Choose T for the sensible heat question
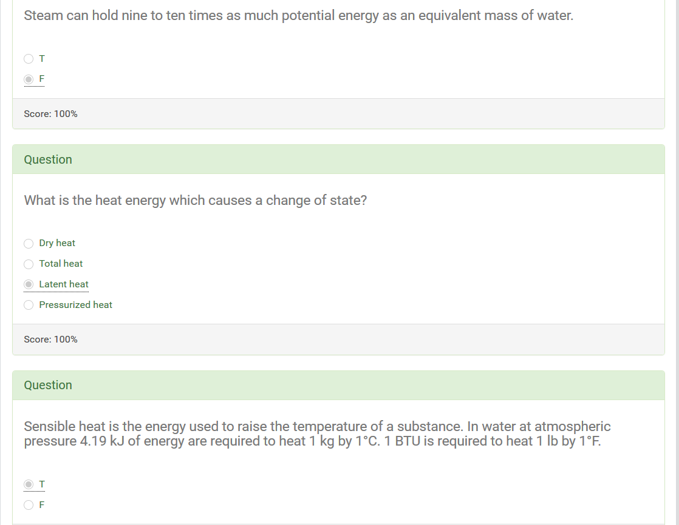 29,484
